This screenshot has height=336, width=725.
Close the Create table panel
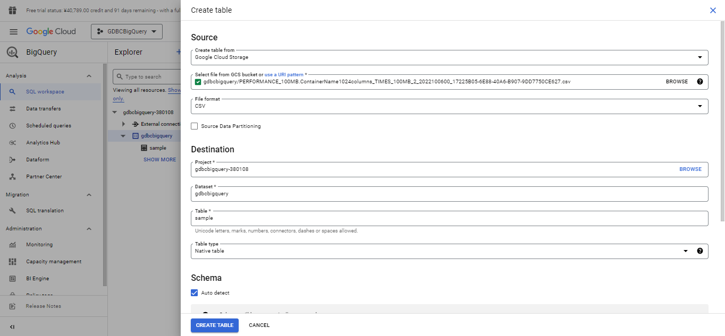coord(713,10)
